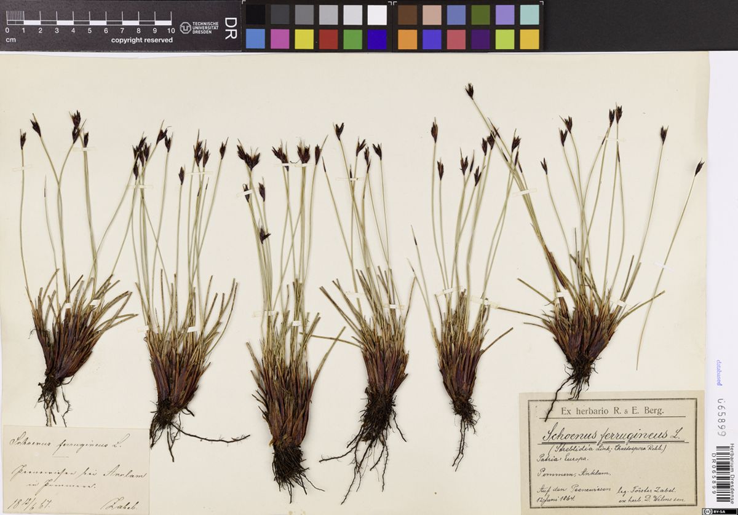
Task: Select the teal swatch at top right
Action: point(529,15)
